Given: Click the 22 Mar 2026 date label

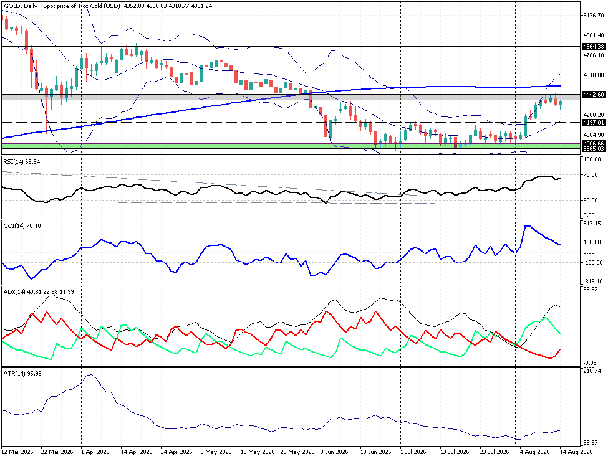Looking at the screenshot, I should (57, 452).
